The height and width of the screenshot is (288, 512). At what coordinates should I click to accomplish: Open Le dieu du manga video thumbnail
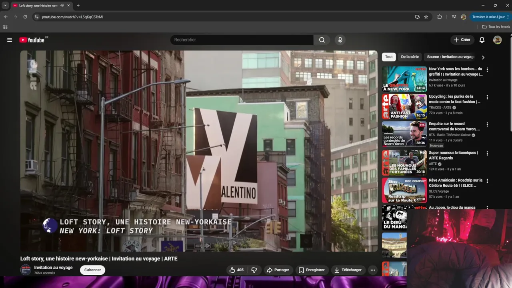tap(394, 218)
